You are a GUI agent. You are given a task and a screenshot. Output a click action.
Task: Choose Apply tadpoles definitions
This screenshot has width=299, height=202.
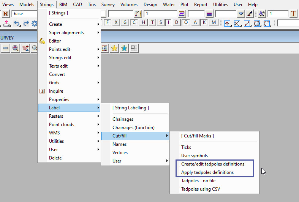point(207,172)
